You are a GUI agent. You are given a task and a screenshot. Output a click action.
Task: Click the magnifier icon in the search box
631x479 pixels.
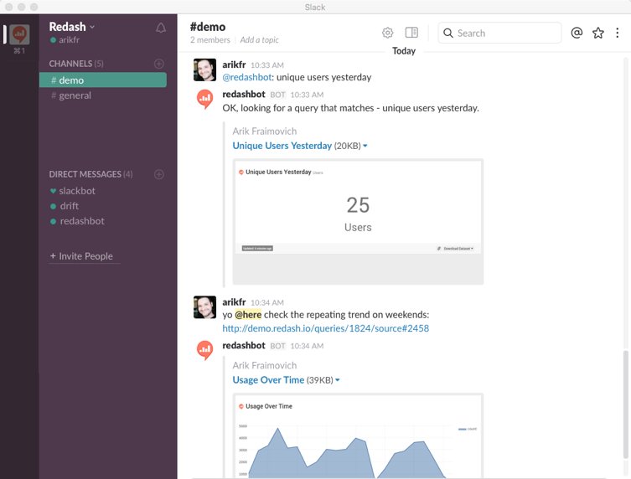point(447,33)
